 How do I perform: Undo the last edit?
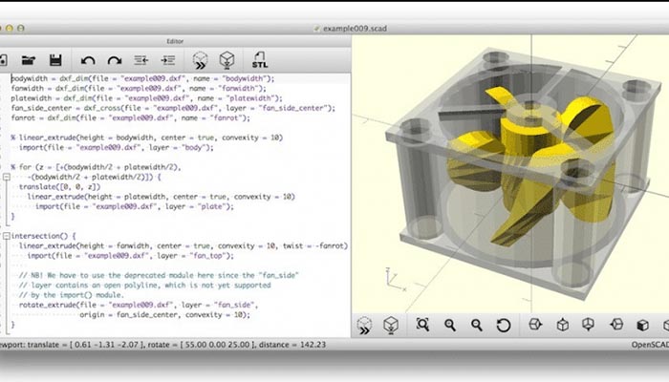click(88, 59)
